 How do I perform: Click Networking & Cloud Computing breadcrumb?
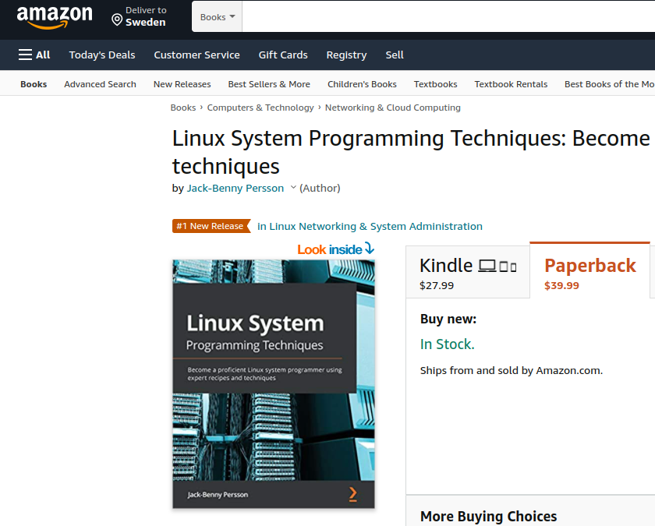tap(393, 108)
